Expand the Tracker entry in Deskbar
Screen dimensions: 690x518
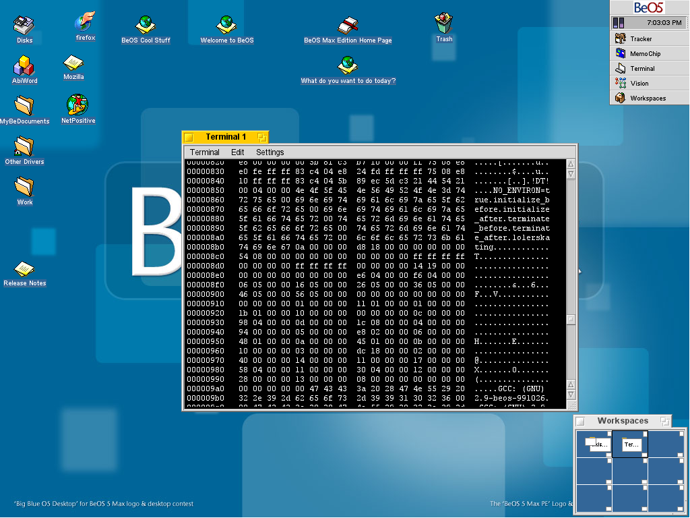coord(641,39)
